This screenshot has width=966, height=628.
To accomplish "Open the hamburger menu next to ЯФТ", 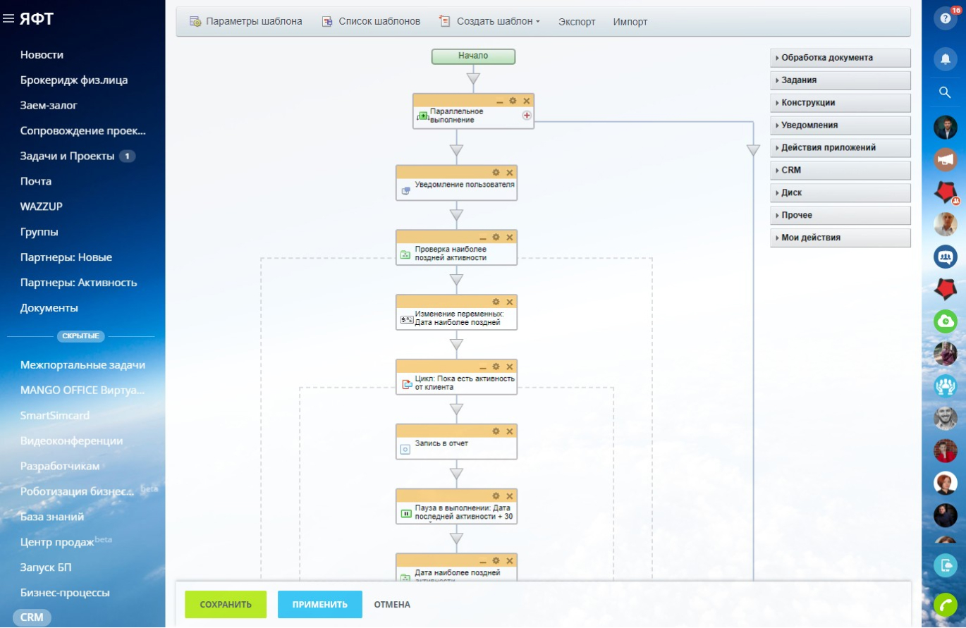I will (x=8, y=19).
